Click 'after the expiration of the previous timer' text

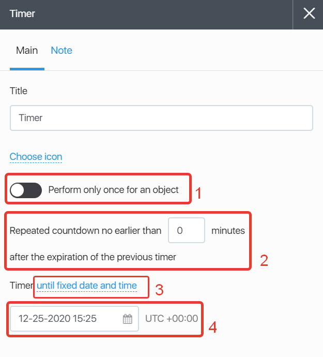(x=93, y=257)
